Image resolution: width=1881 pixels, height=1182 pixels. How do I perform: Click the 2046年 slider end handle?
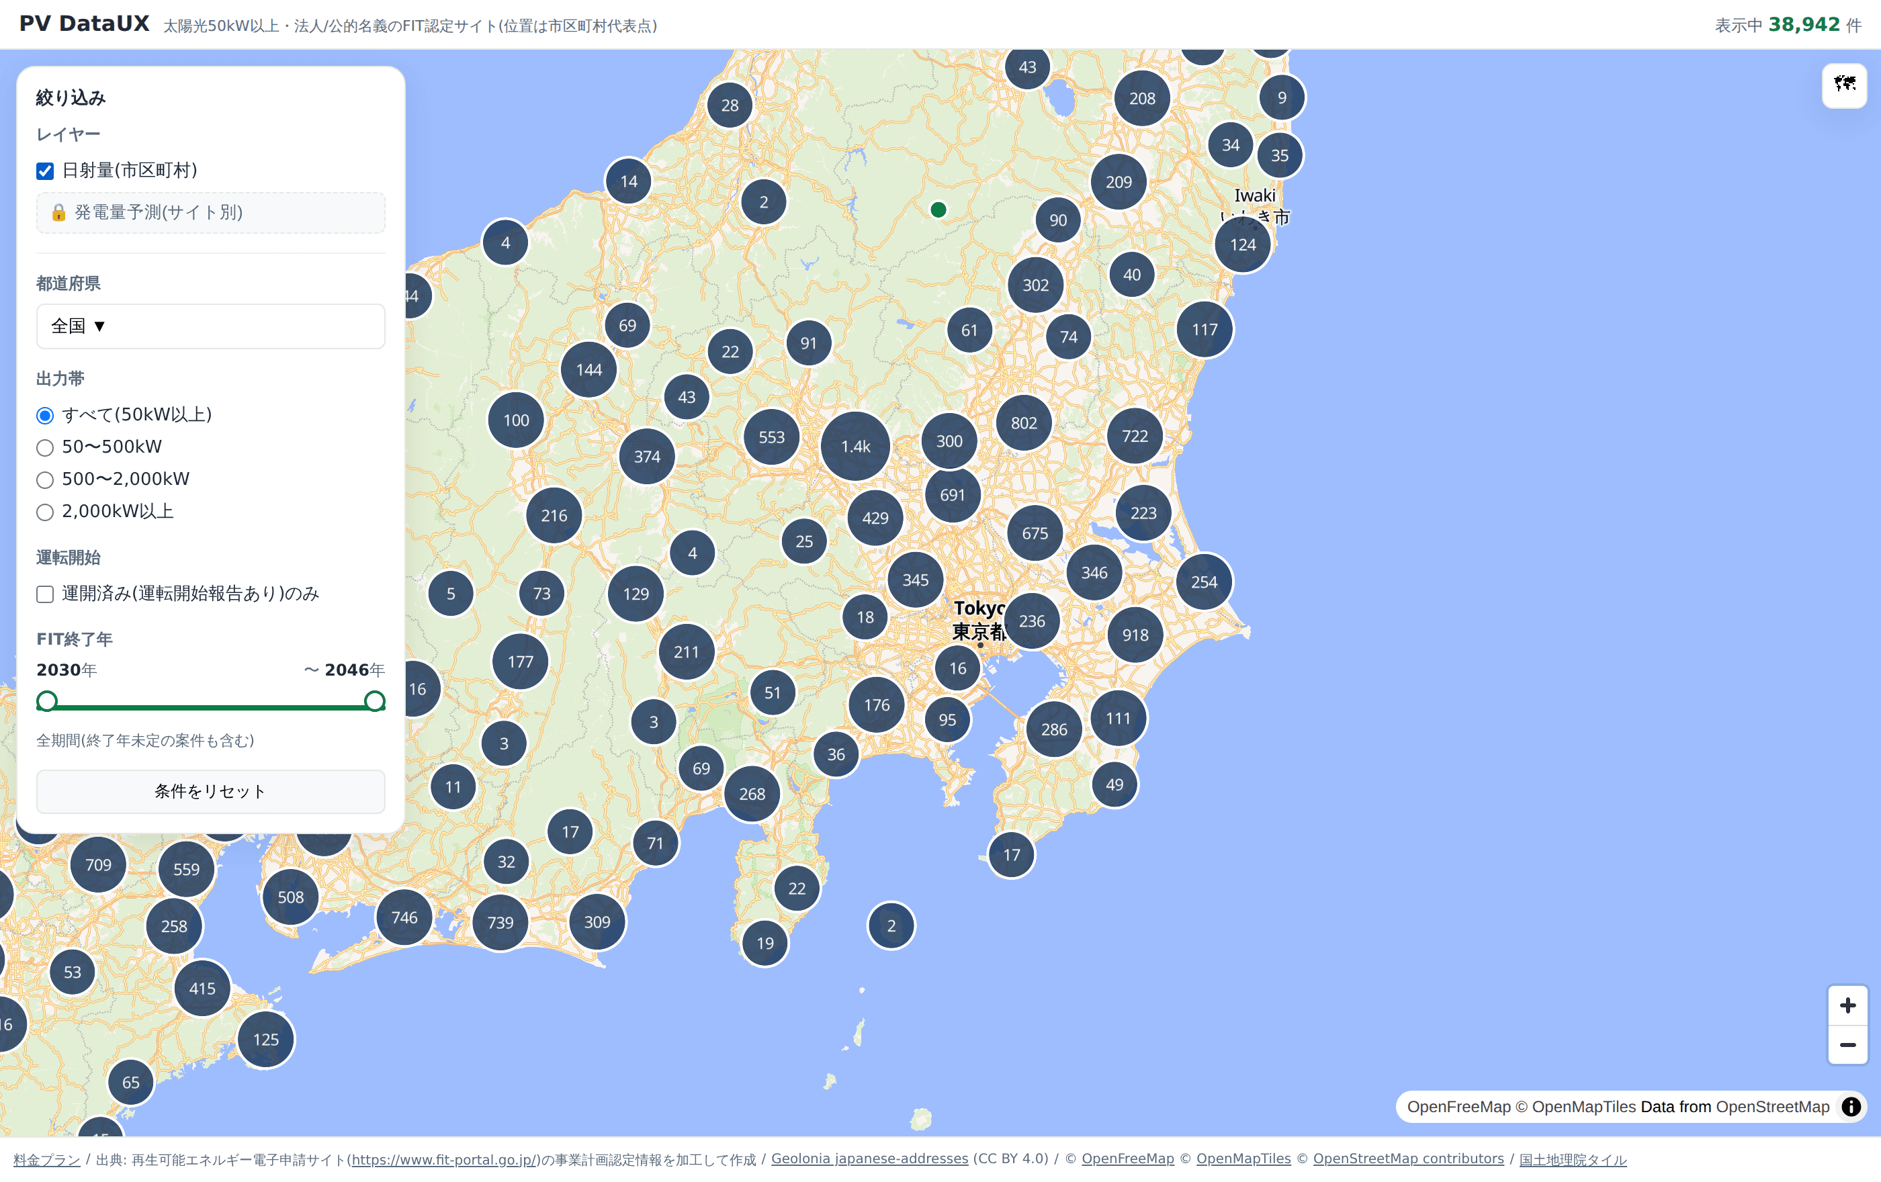(375, 700)
